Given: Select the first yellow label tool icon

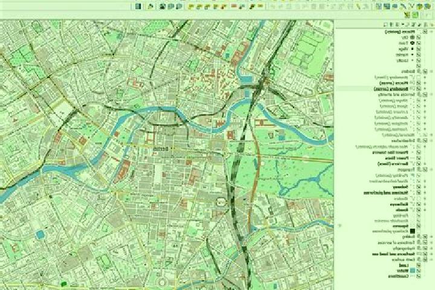Looking at the screenshot, I should (x=191, y=7).
